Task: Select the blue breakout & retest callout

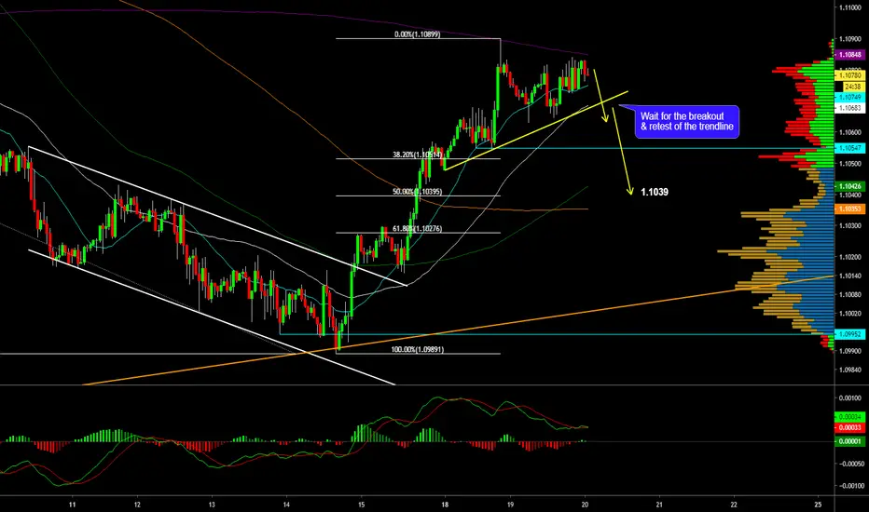Action: pyautogui.click(x=686, y=122)
